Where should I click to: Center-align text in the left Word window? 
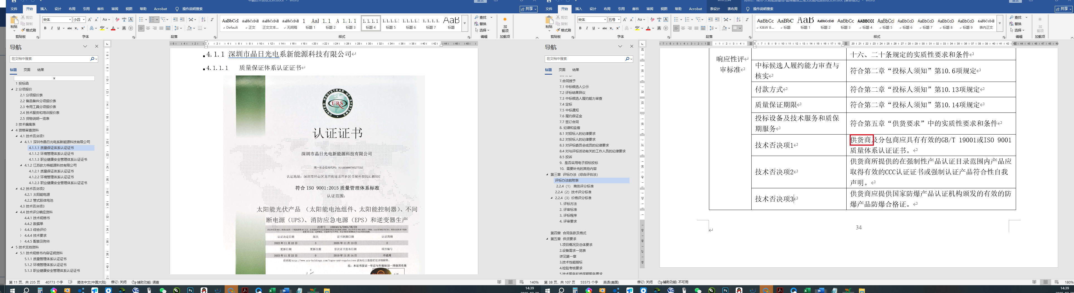(x=148, y=28)
